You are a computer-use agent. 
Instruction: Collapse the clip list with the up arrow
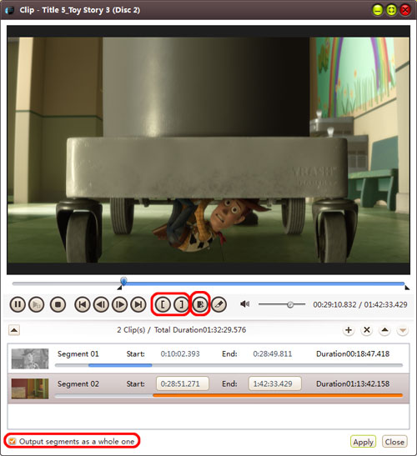click(x=14, y=330)
